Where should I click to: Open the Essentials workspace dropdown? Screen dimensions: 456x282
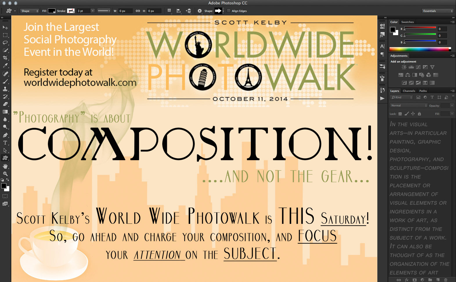point(438,11)
